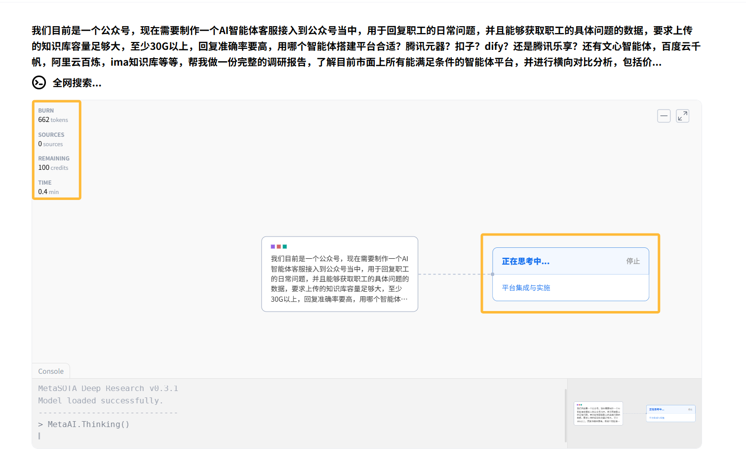Collapse the research panel with the minimize icon
The image size is (746, 471).
tap(664, 116)
